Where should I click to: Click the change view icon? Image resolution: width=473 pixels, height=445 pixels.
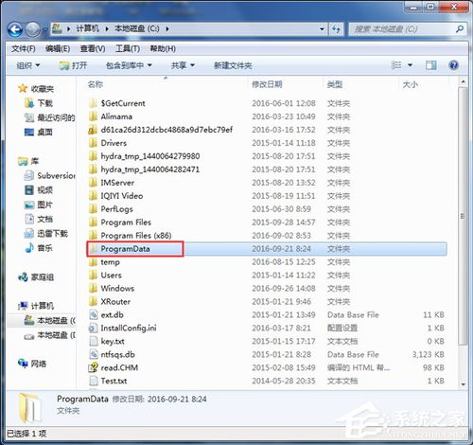pos(396,65)
